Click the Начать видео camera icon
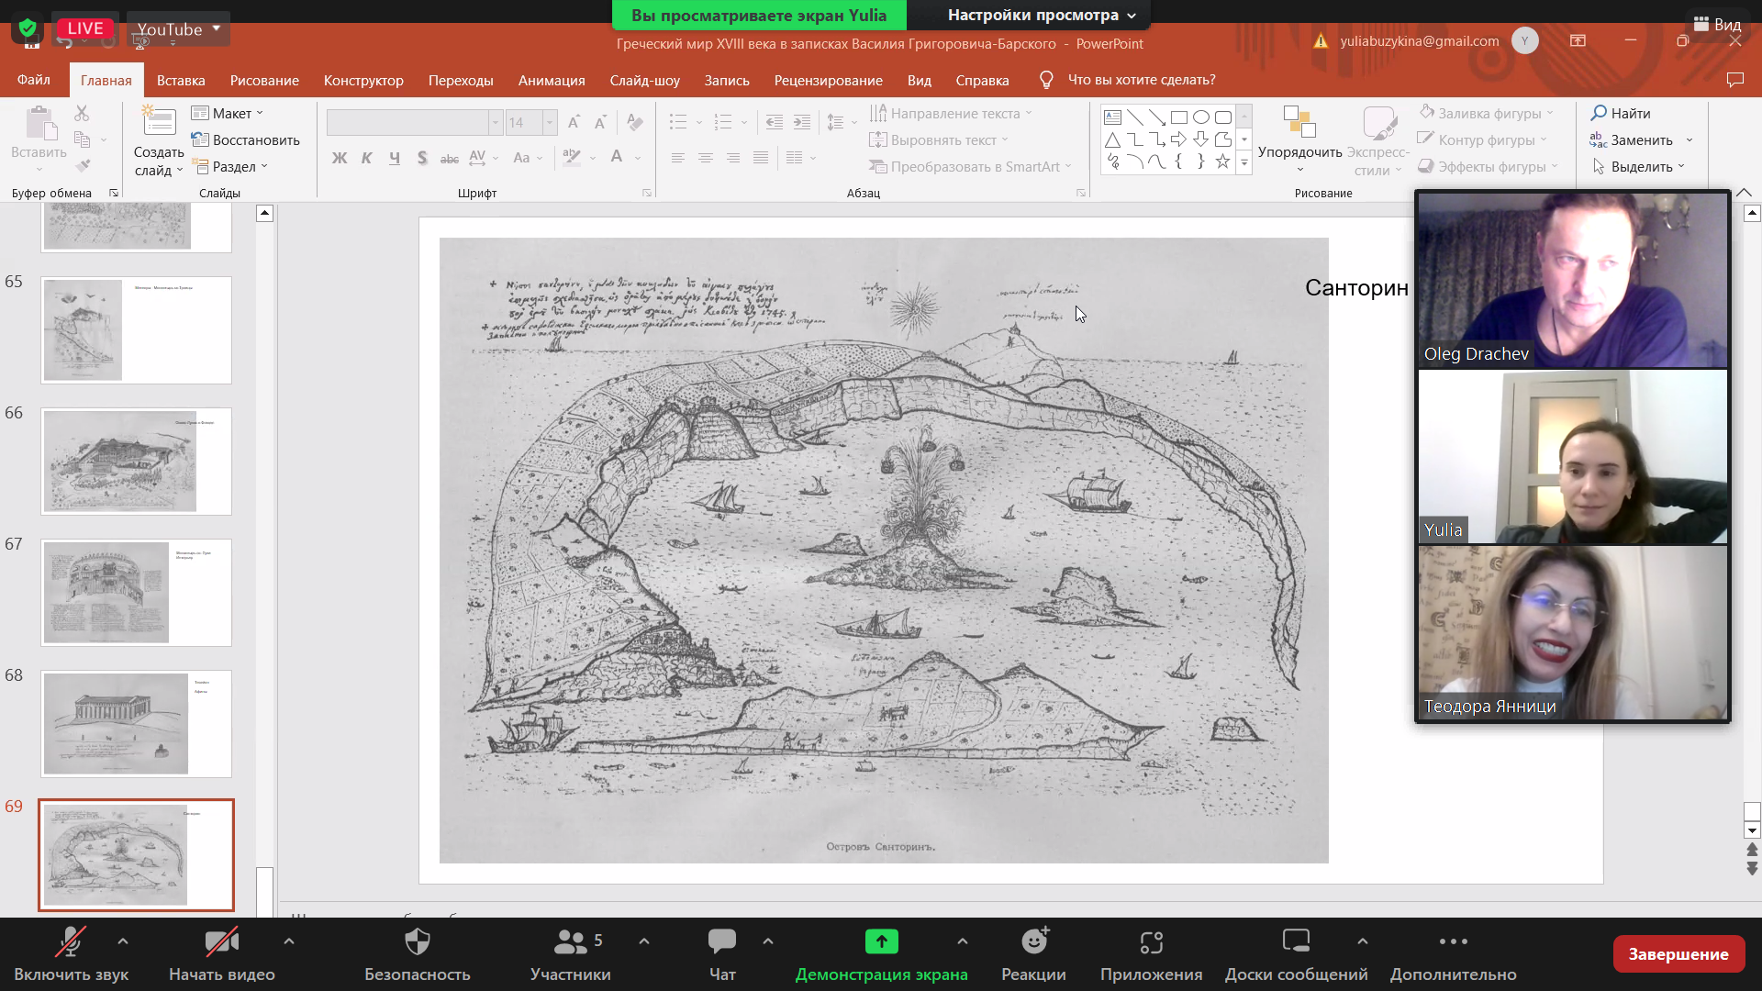This screenshot has height=991, width=1762. click(222, 941)
